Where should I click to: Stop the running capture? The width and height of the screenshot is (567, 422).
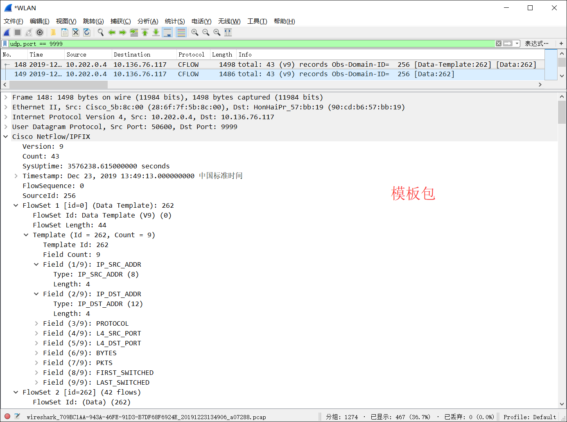pos(17,32)
